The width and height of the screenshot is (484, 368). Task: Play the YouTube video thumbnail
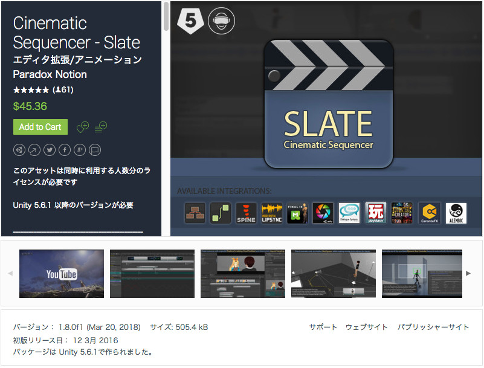tap(62, 274)
